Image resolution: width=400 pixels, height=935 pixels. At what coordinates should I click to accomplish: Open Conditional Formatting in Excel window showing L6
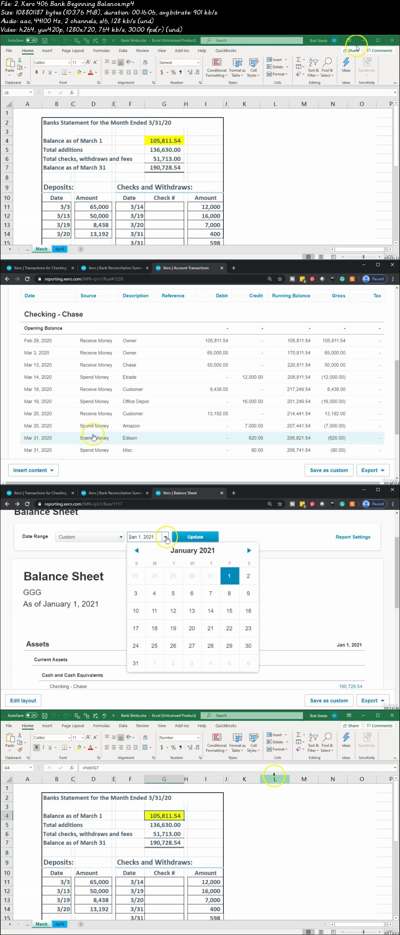[216, 68]
